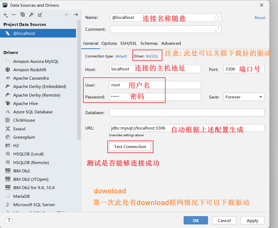Click the left panel vertical scrollbar

(x=79, y=80)
